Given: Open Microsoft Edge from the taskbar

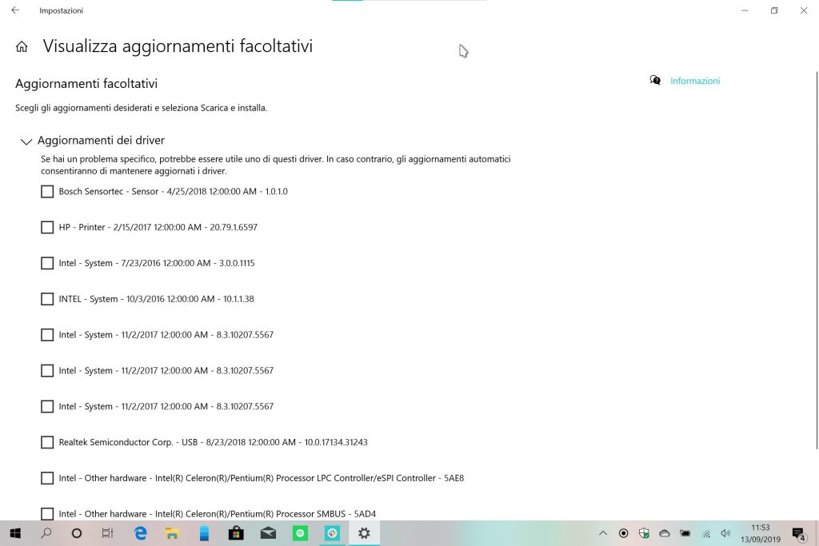Looking at the screenshot, I should tap(140, 533).
